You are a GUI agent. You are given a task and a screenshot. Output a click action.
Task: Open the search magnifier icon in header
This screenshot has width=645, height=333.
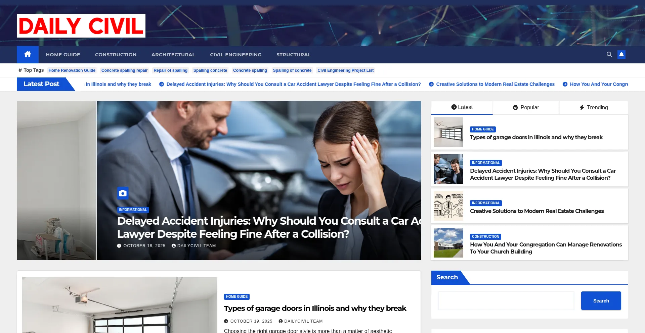pyautogui.click(x=609, y=54)
